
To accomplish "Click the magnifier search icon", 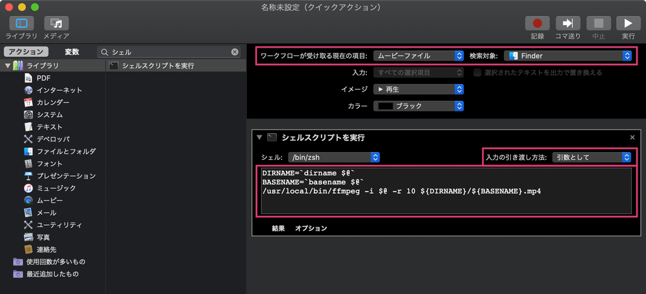I will tap(105, 52).
